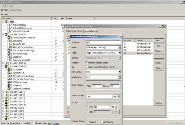The height and width of the screenshot is (125, 185).
Task: Click the Updates link beside Select
Action: 56,124
